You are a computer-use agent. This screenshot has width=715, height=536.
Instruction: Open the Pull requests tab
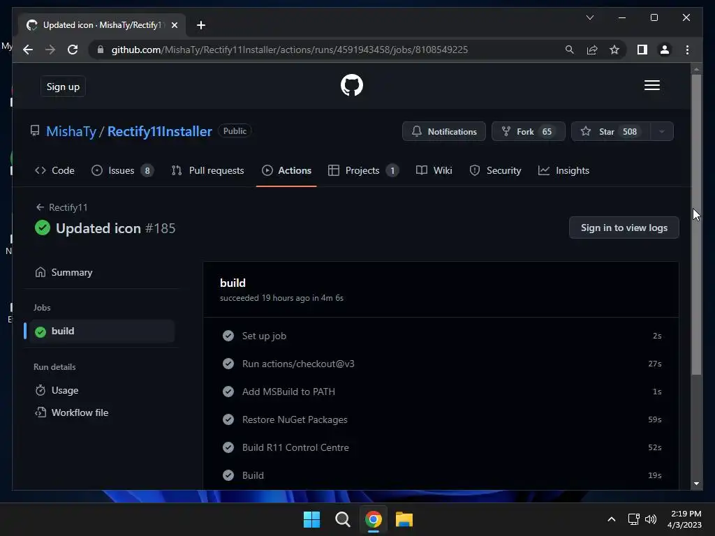pos(207,170)
